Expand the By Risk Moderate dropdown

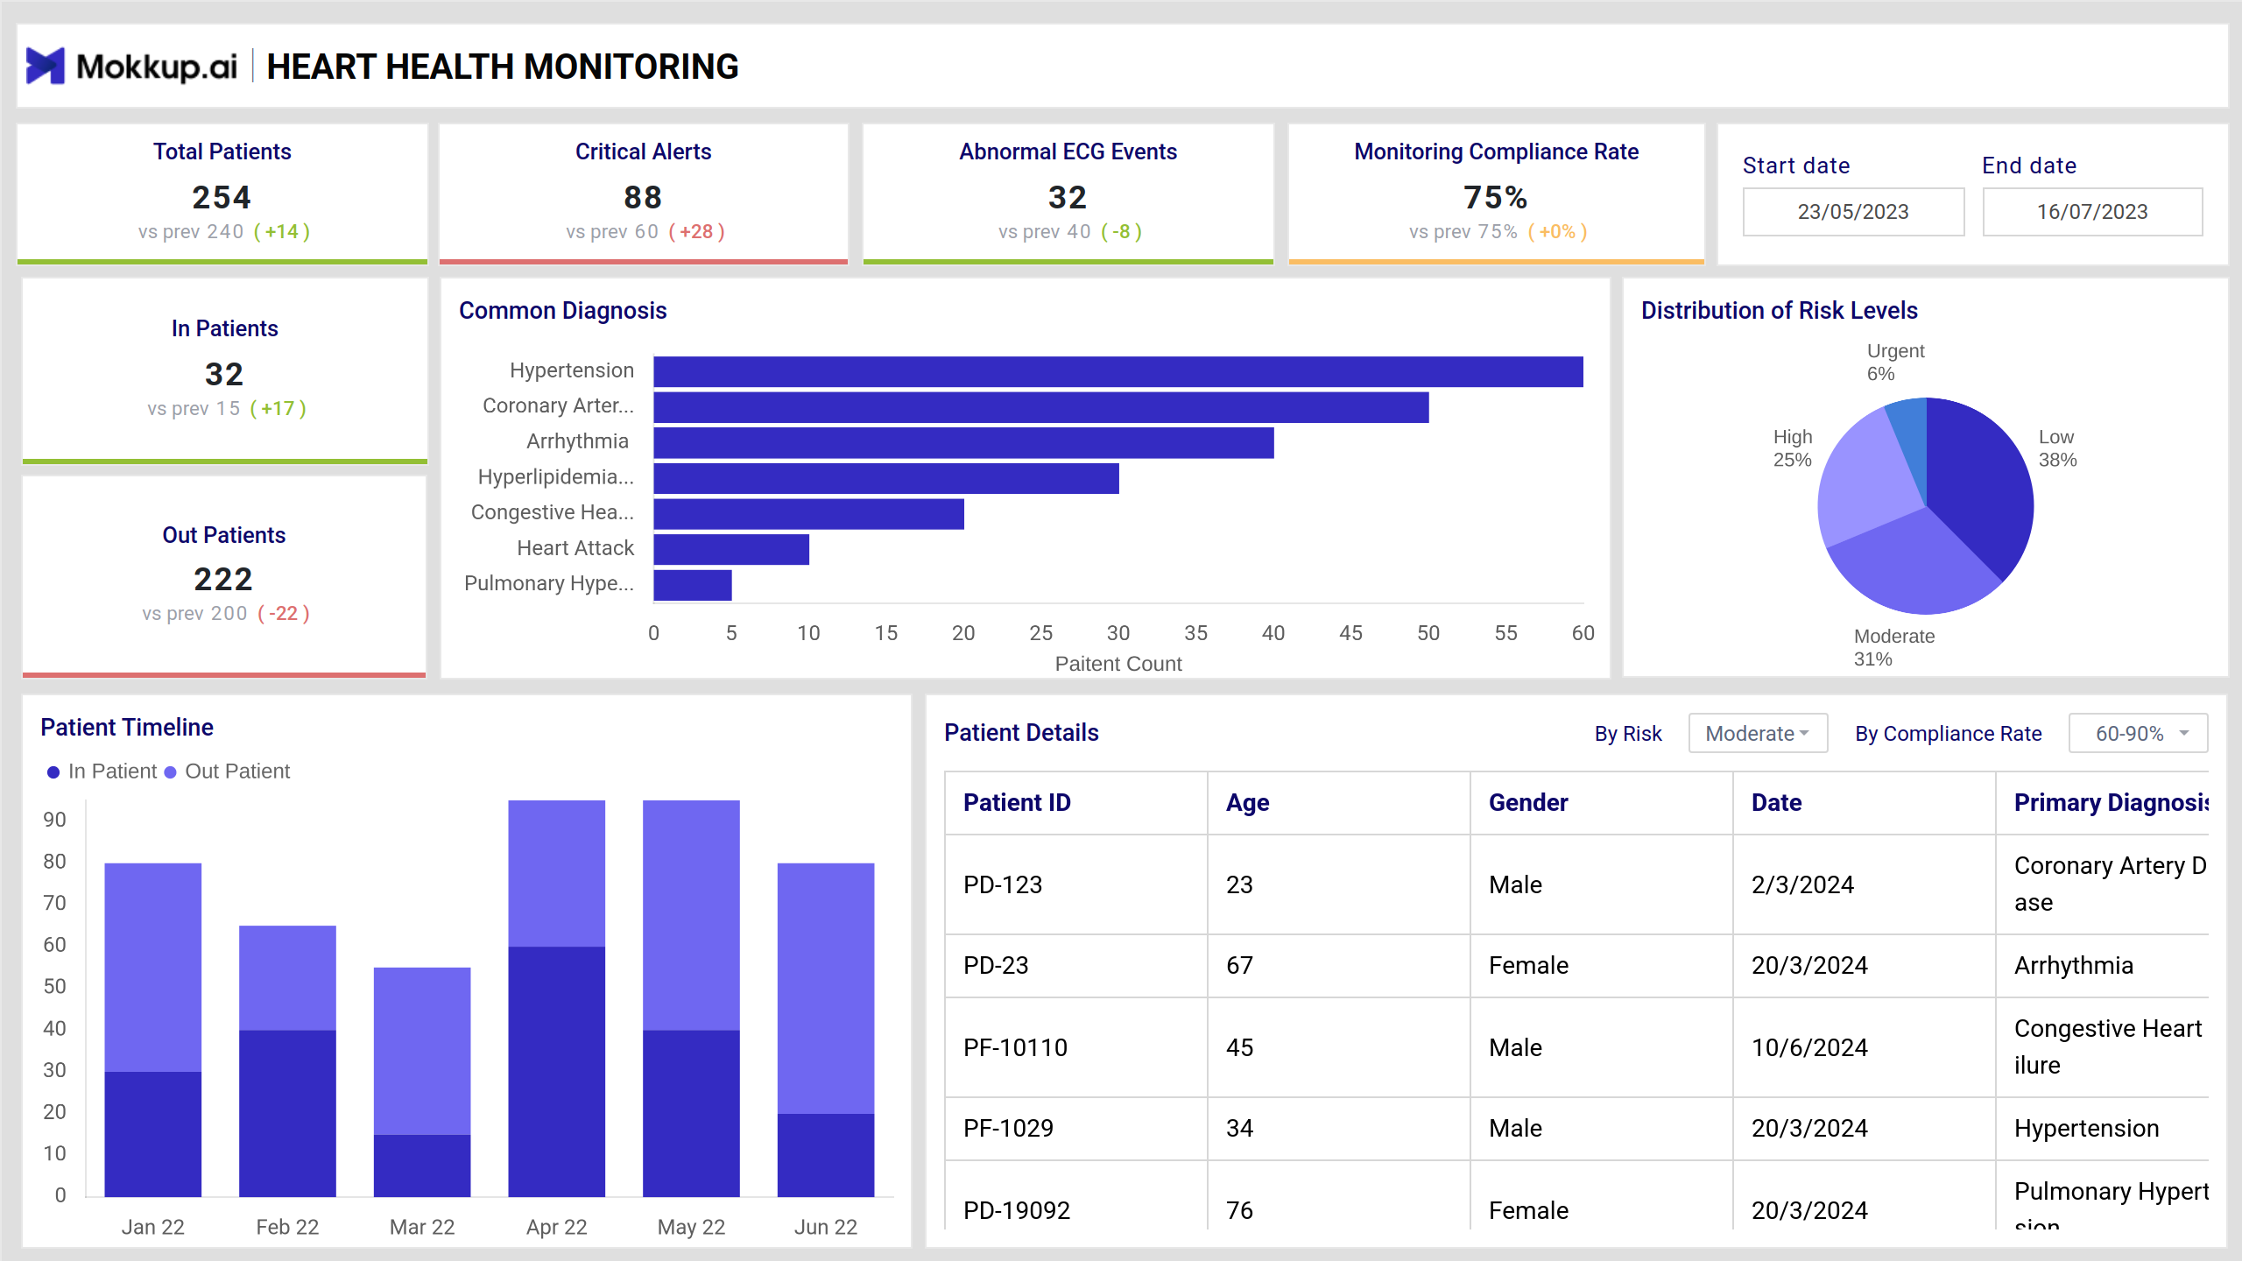[x=1758, y=733]
